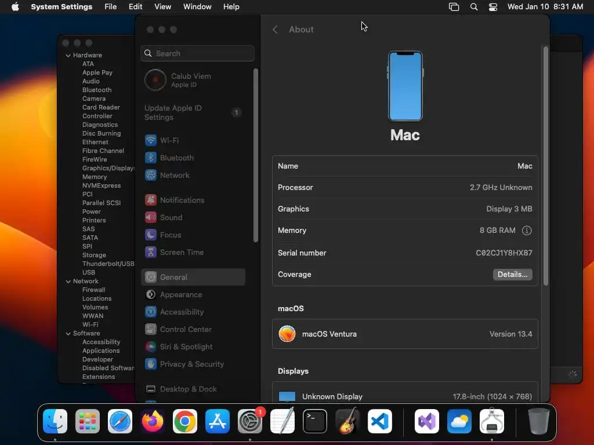Screen dimensions: 594x445
Task: Launch GarageBand from the Dock
Action: pyautogui.click(x=347, y=421)
